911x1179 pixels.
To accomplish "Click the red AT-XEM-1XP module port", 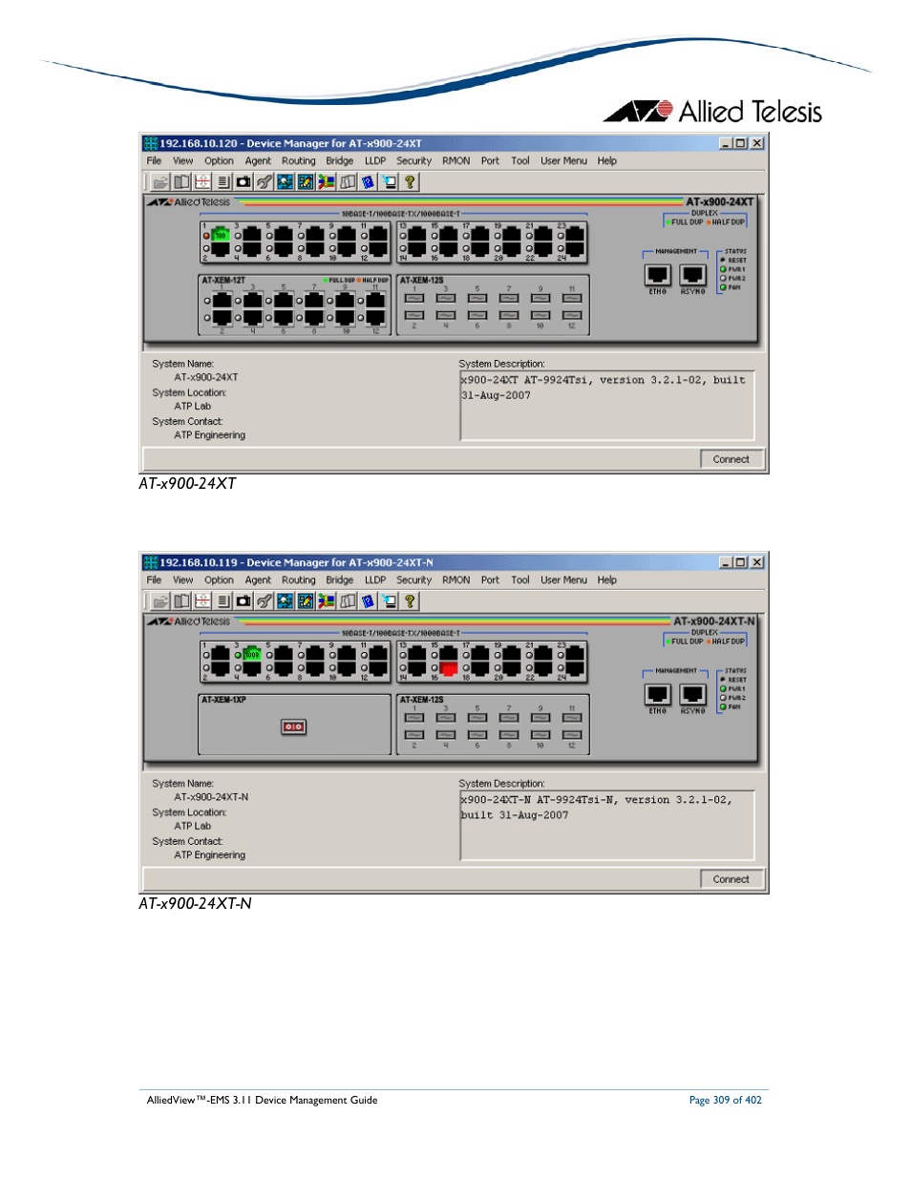I will click(x=293, y=727).
